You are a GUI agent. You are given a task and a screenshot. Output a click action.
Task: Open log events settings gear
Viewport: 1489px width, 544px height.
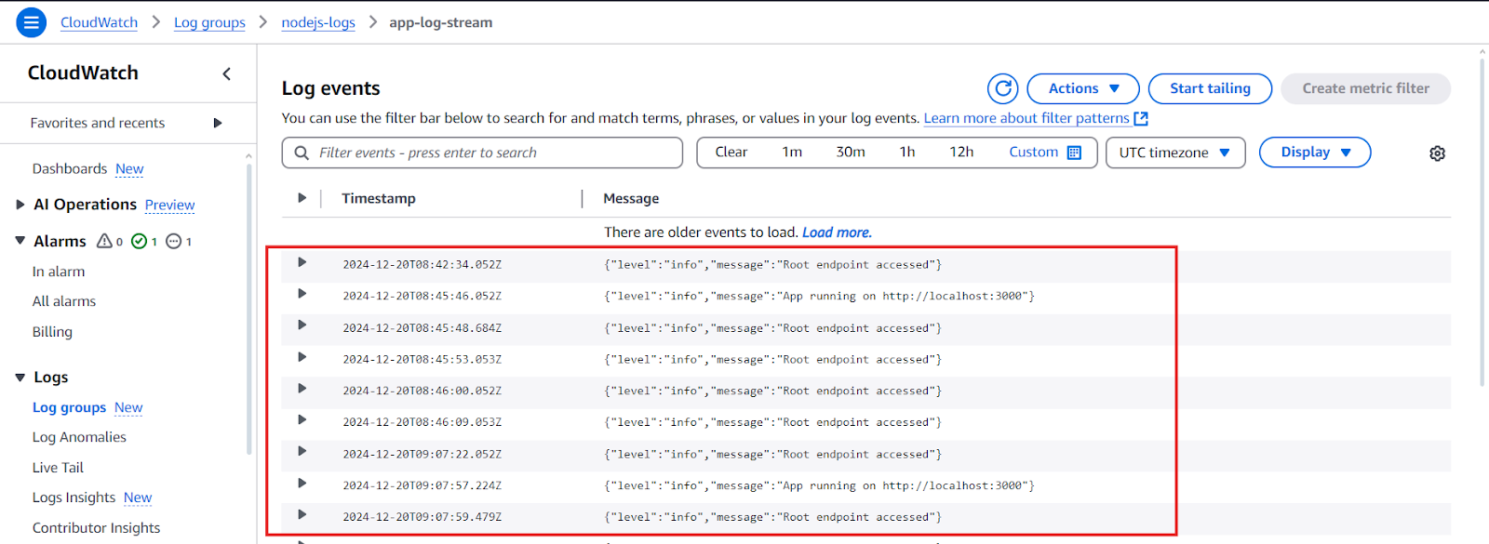(x=1437, y=153)
